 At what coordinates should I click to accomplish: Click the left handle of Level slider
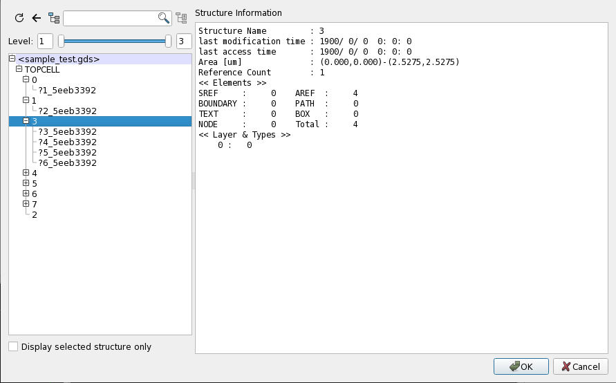[61, 41]
